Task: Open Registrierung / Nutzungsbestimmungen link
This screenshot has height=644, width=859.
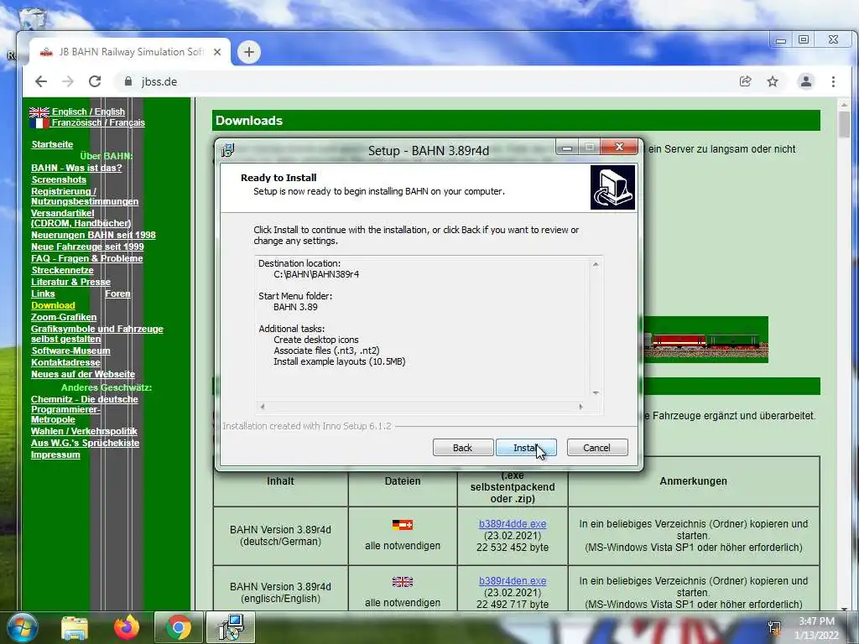Action: tap(85, 196)
